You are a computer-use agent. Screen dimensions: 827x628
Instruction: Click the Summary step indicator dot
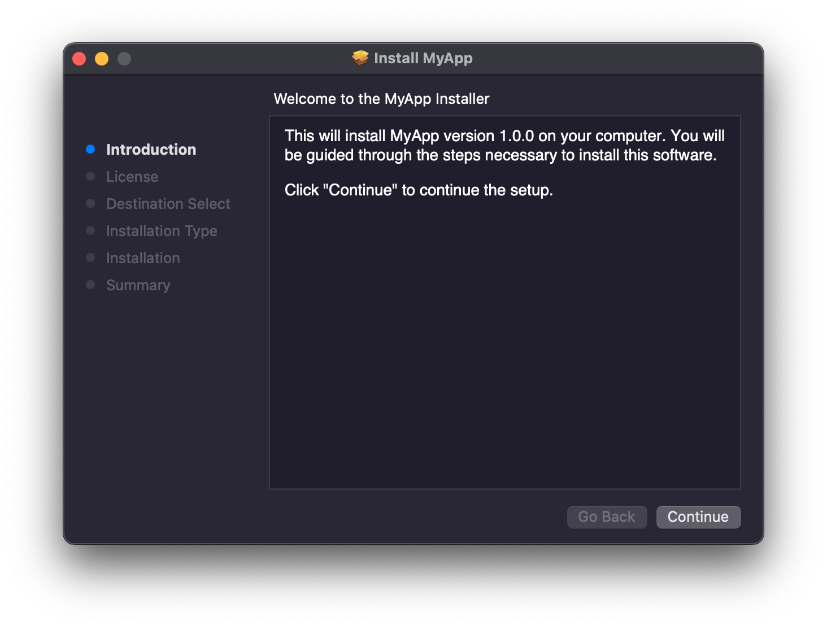90,284
